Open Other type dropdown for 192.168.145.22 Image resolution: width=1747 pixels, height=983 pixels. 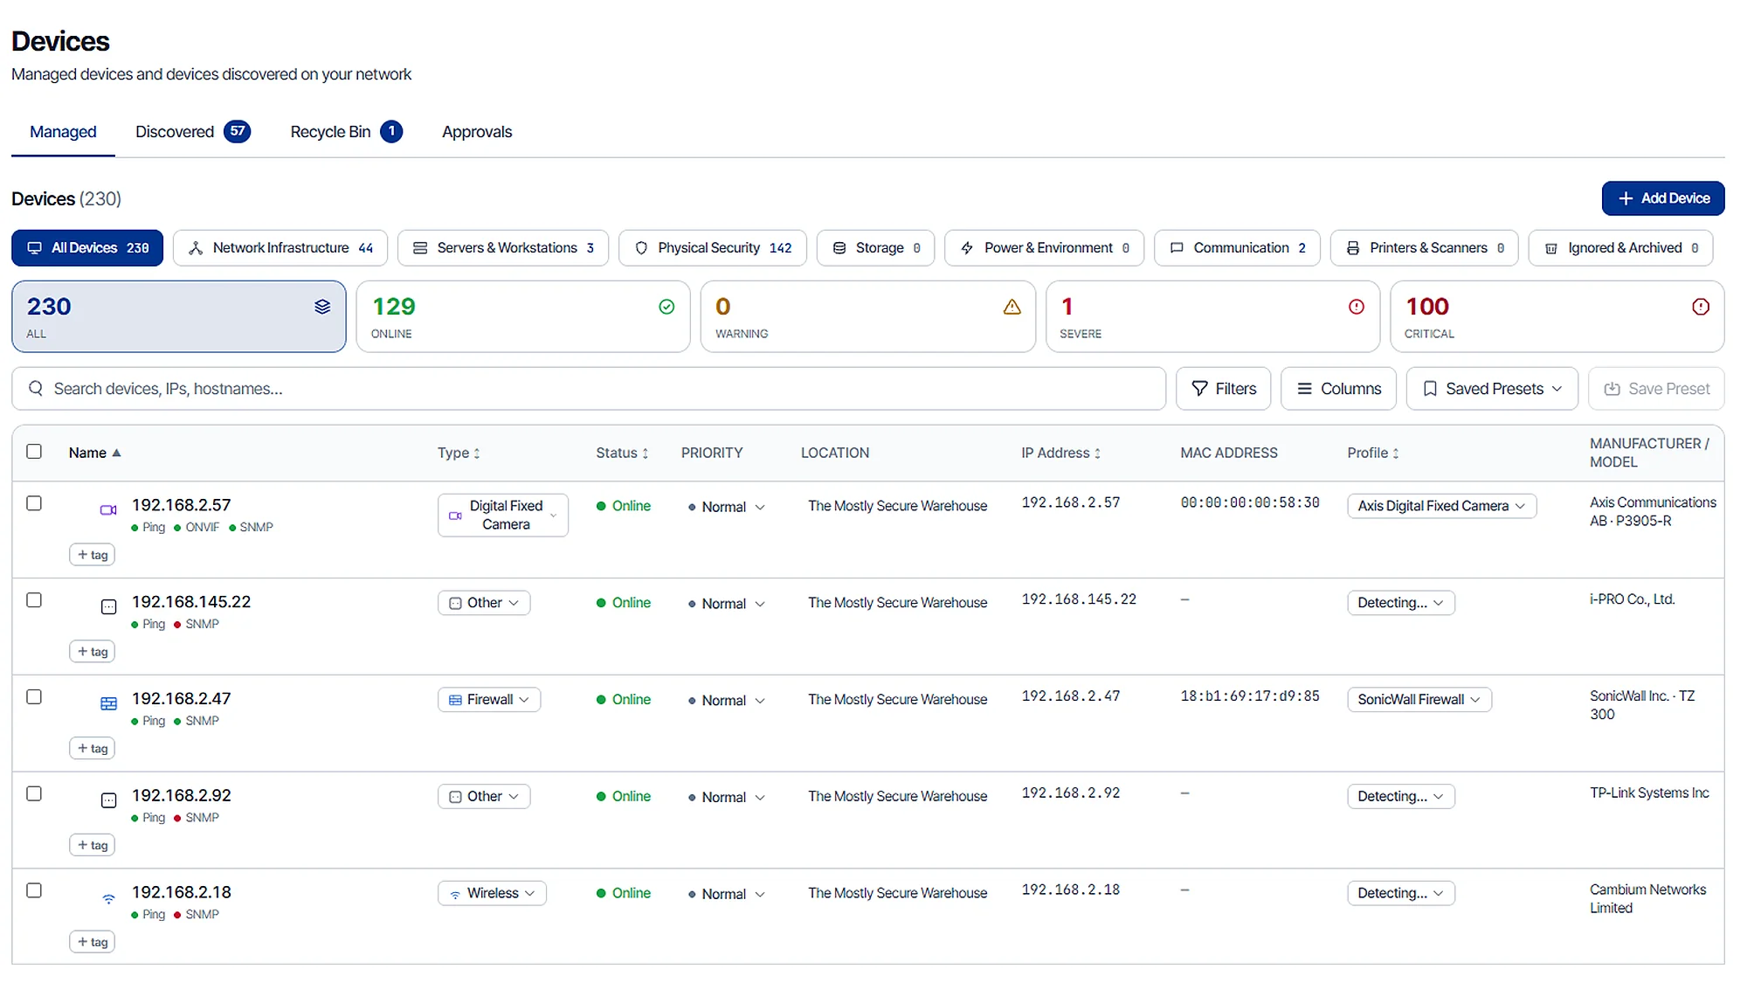click(484, 603)
